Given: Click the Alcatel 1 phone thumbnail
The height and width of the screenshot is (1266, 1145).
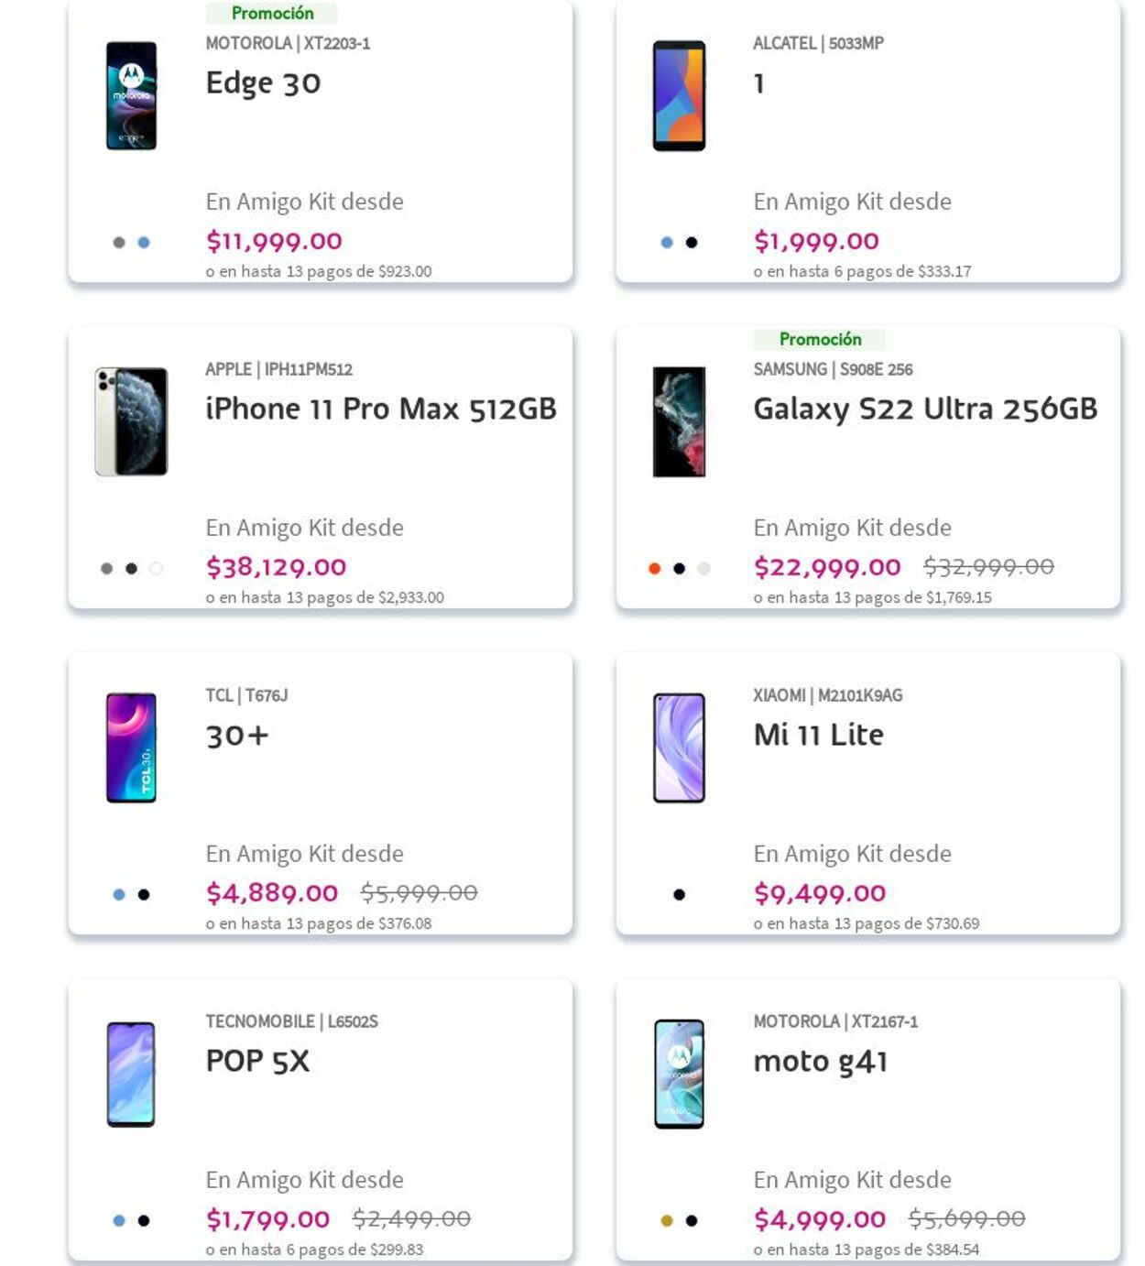Looking at the screenshot, I should (679, 95).
